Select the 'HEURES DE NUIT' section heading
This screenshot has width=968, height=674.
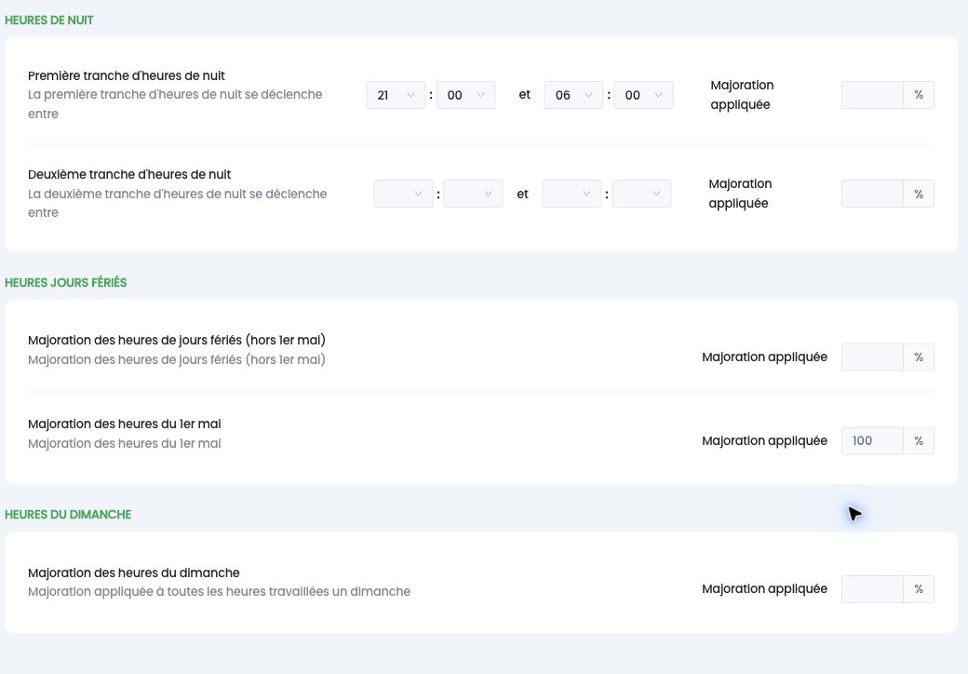coord(49,20)
